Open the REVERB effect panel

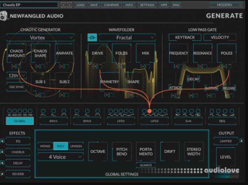pos(18,174)
